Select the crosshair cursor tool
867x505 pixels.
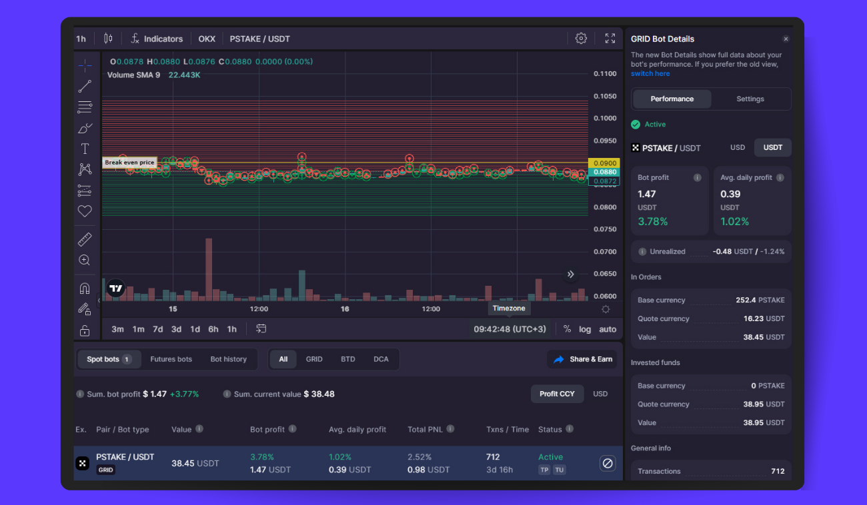pos(85,65)
